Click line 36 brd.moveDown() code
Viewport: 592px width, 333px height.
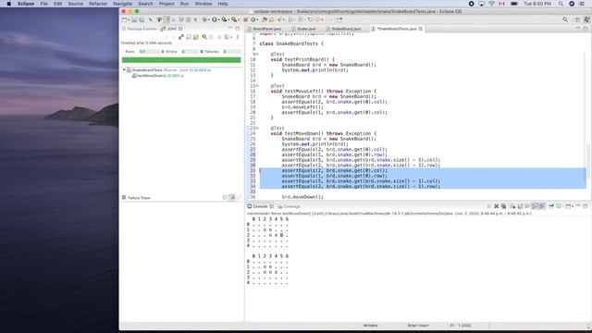click(x=302, y=197)
